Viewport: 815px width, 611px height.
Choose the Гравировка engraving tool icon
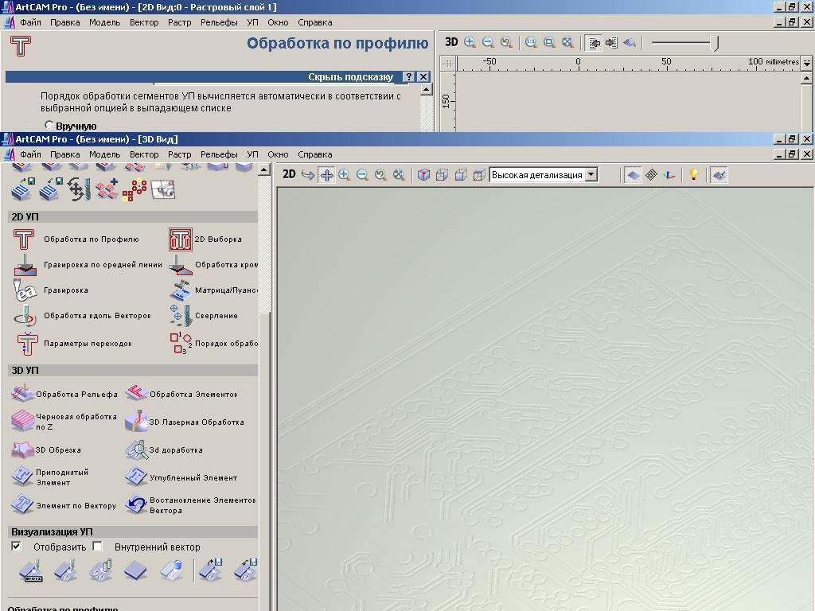click(25, 290)
